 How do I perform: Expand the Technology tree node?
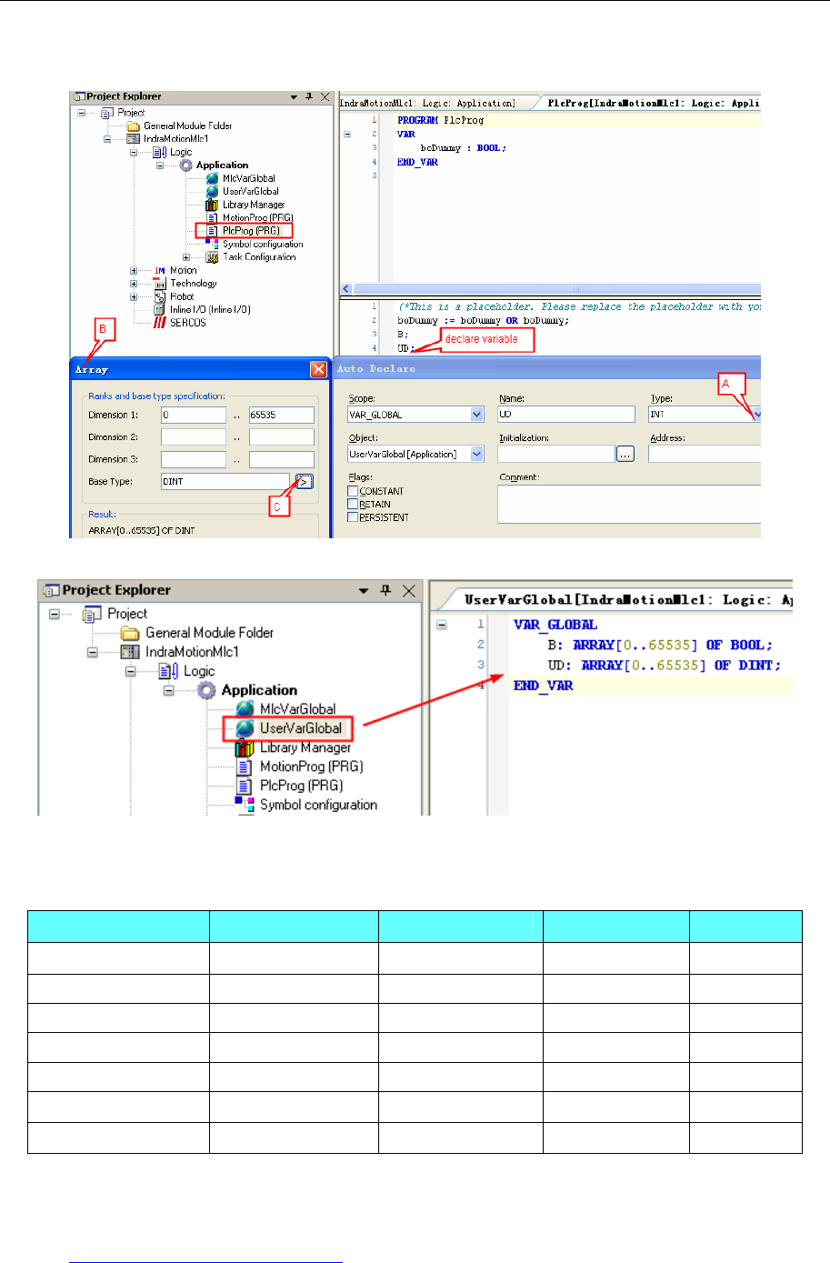pyautogui.click(x=134, y=284)
